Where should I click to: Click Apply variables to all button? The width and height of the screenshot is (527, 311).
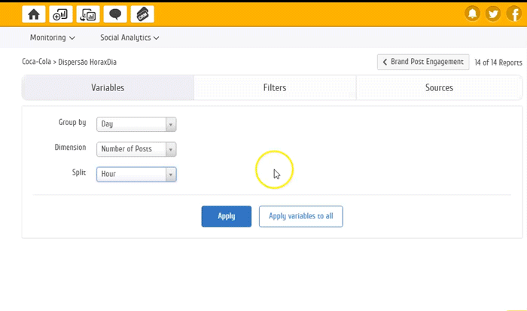300,216
